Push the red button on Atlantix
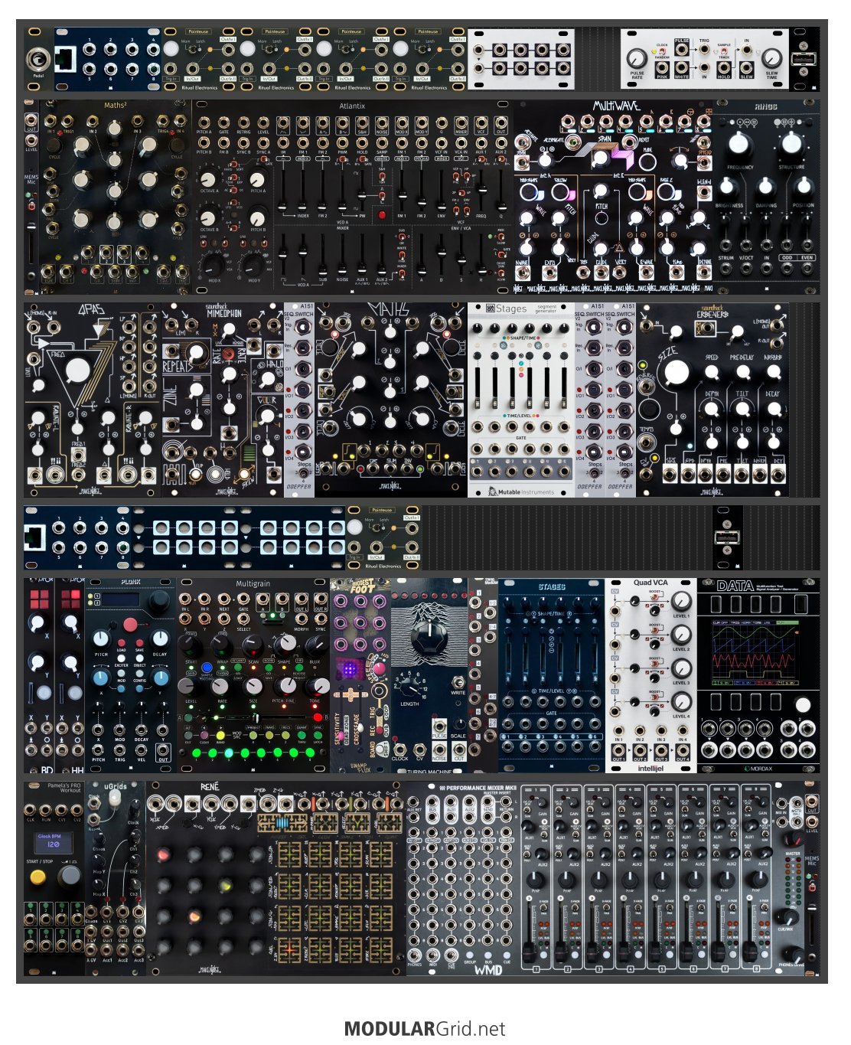Image resolution: width=851 pixels, height=1045 pixels. [381, 215]
